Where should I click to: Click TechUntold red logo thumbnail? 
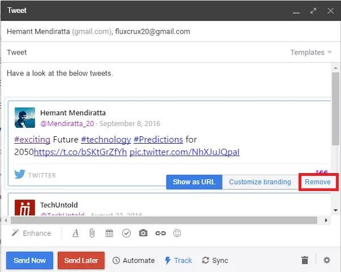(x=25, y=207)
